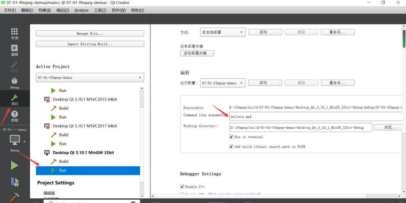Select Projects (项目) wrench mode
Screen dimensions: 406x203
15,100
